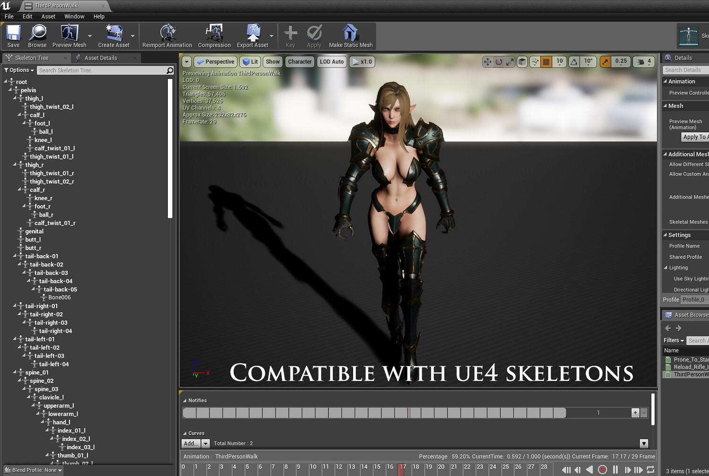Toggle grid snapping in viewport toolbar

point(546,62)
